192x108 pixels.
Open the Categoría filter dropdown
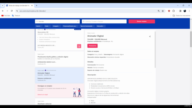[x=56, y=26]
